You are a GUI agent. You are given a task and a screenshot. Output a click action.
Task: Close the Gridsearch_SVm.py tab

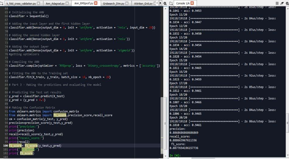point(127,3)
